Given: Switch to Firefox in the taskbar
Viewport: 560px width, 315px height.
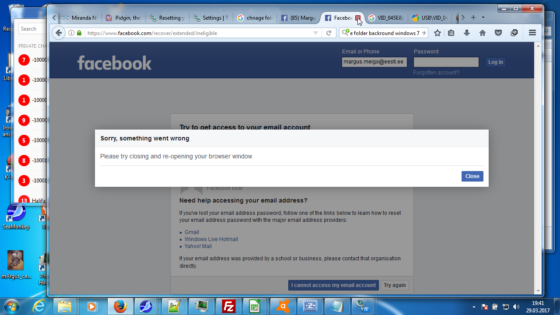Looking at the screenshot, I should (x=120, y=306).
